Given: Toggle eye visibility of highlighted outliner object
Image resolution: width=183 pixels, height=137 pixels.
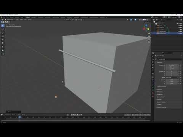Looking at the screenshot, I should pos(179,33).
